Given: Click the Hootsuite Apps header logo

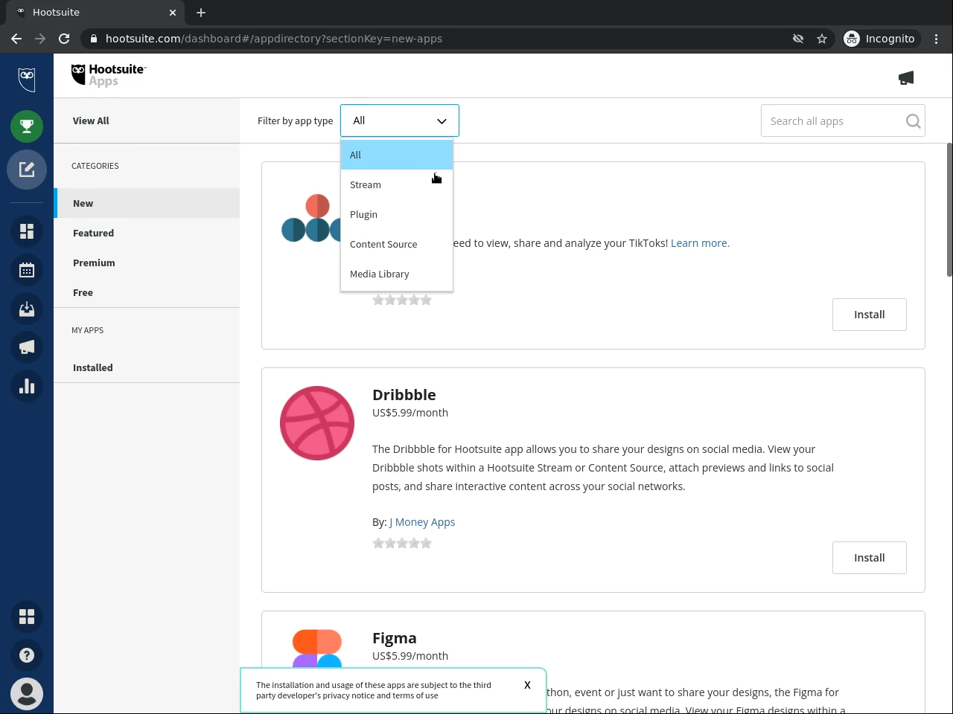Looking at the screenshot, I should 109,75.
